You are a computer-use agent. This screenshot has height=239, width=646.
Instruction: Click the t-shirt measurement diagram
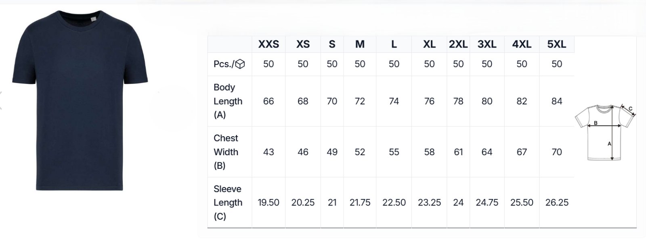tap(605, 132)
